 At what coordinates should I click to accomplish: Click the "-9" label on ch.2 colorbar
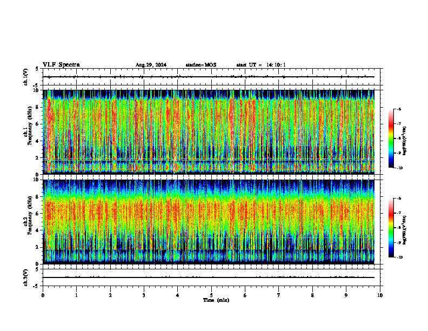tap(399, 242)
